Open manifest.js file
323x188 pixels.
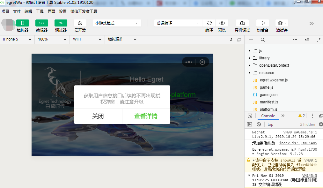point(269,102)
